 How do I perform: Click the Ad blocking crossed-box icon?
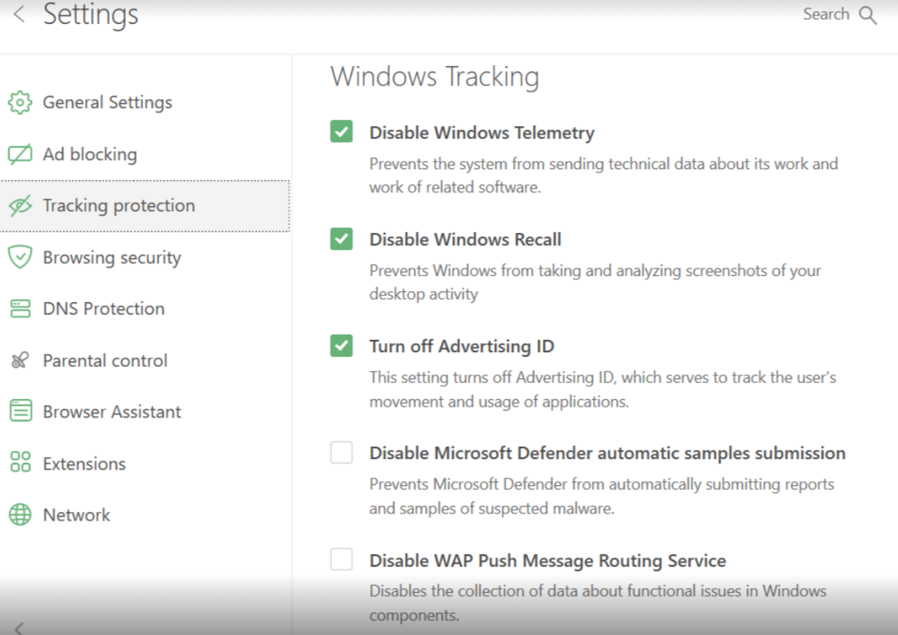coord(20,154)
